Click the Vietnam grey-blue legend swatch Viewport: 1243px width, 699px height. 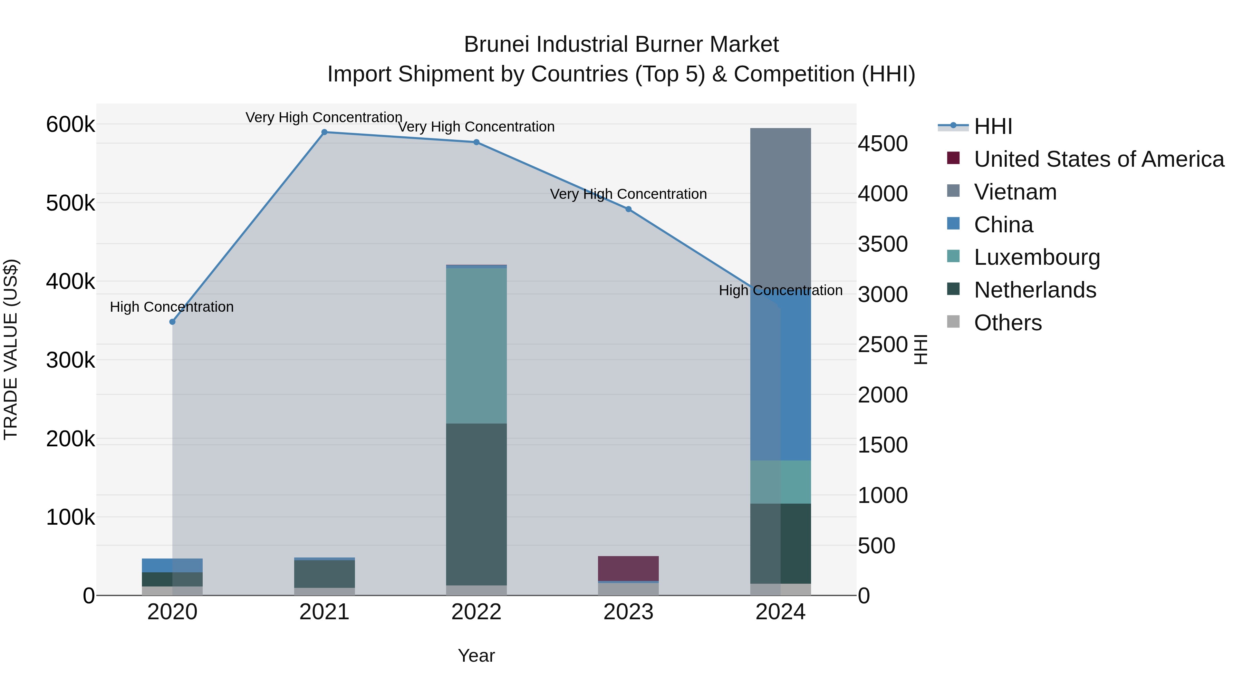click(x=953, y=191)
